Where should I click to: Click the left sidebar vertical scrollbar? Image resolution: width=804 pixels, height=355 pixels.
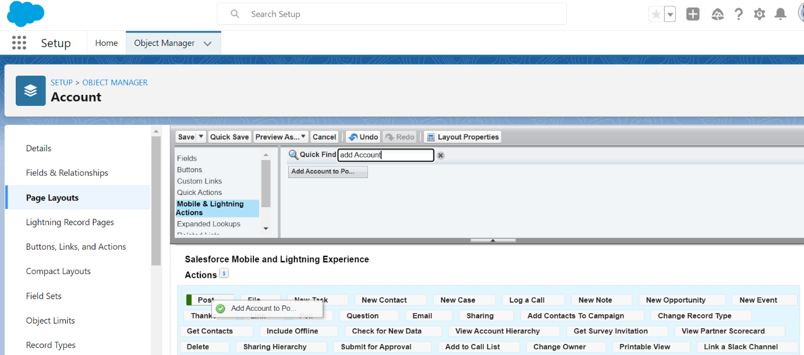pos(156,201)
